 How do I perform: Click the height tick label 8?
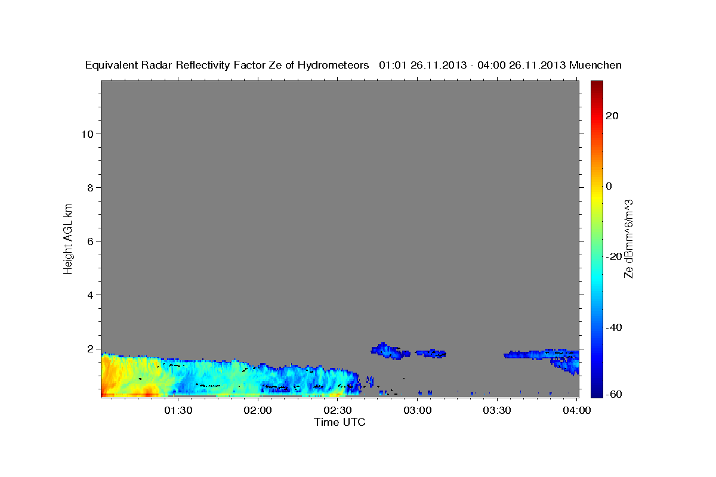point(89,188)
